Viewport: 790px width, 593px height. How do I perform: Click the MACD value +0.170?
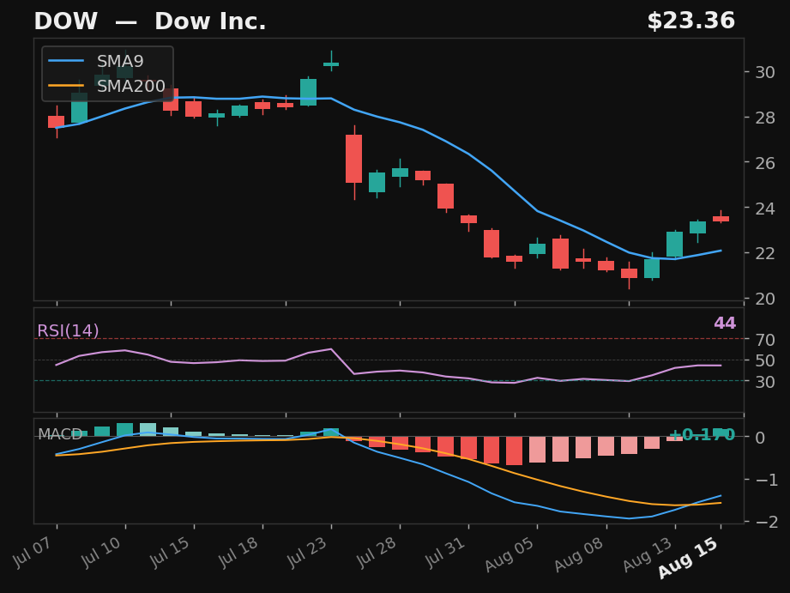[702, 434]
